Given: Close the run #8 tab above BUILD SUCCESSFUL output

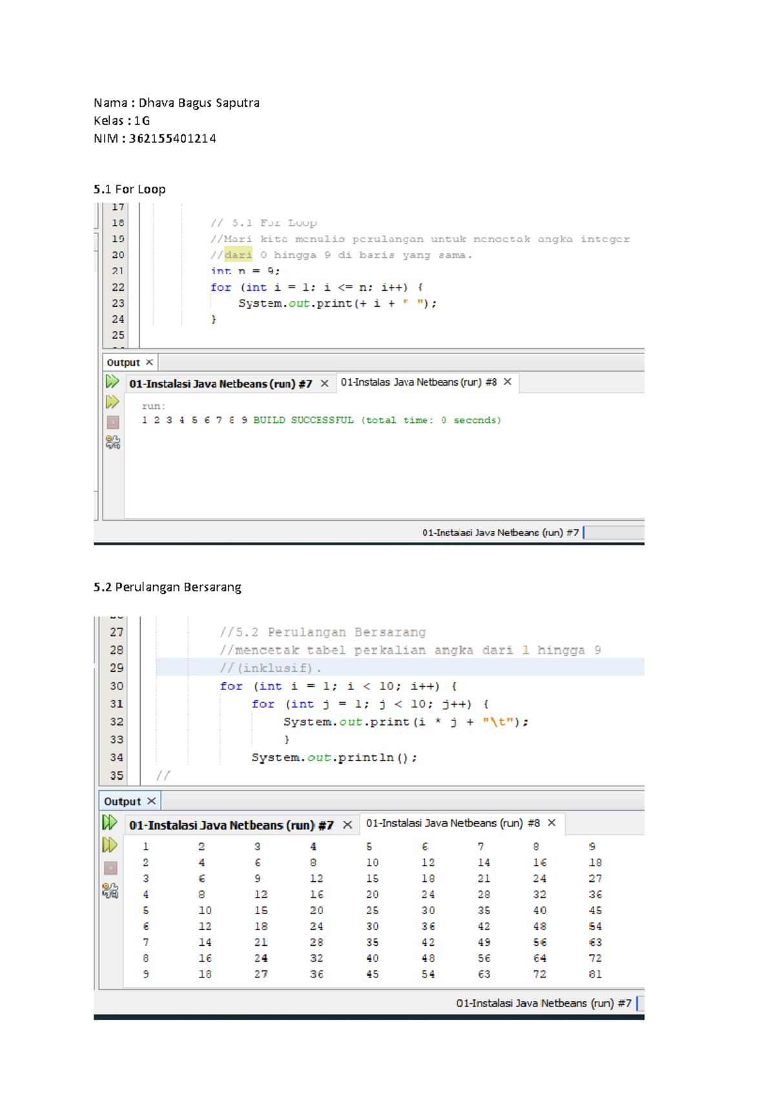Looking at the screenshot, I should pos(508,382).
